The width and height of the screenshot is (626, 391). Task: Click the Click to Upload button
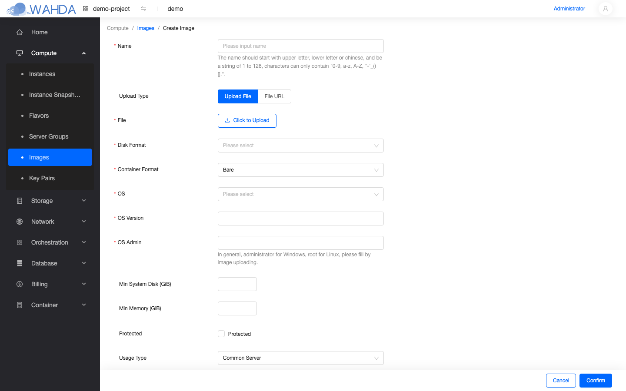pyautogui.click(x=247, y=121)
